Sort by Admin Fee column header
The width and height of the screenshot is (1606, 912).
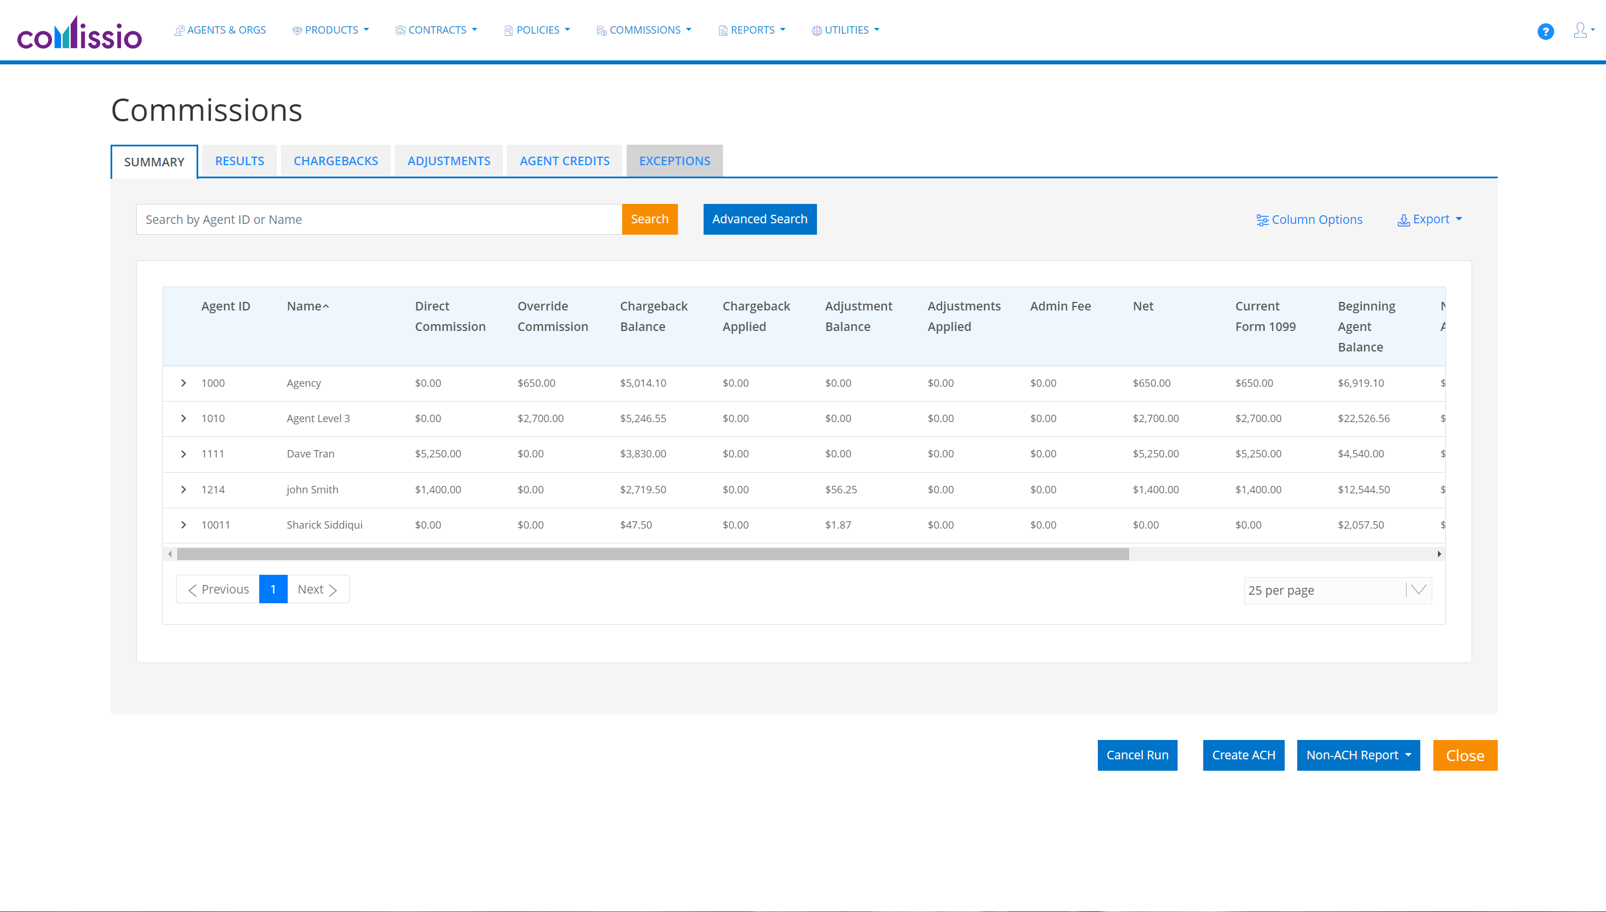pyautogui.click(x=1060, y=306)
